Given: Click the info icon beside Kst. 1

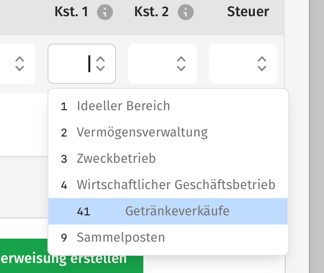Looking at the screenshot, I should 105,12.
